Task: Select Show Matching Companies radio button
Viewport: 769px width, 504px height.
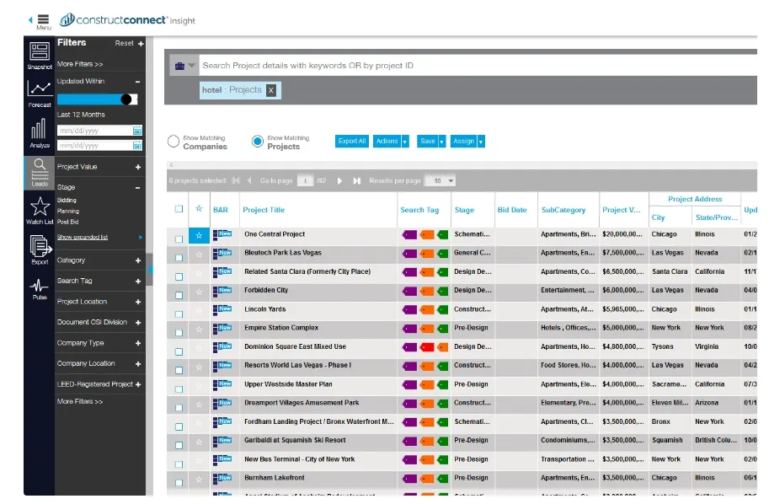Action: click(x=174, y=142)
